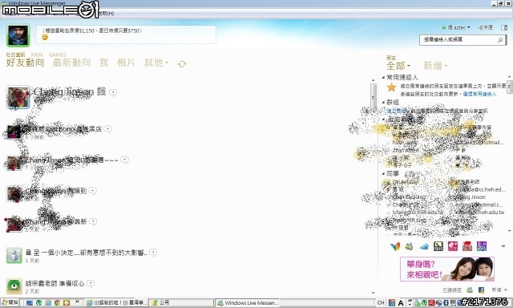Comment on the 一個小決定 post
513x308 pixels.
tap(153, 253)
